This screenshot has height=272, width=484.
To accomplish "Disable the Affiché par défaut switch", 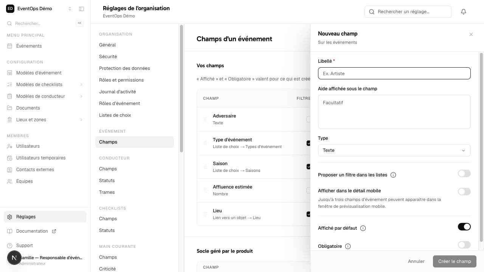I will [x=464, y=227].
